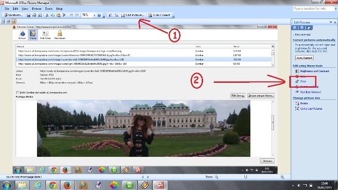Click the 78% zoom input box
This screenshot has height=190, width=338.
pyautogui.click(x=87, y=15)
